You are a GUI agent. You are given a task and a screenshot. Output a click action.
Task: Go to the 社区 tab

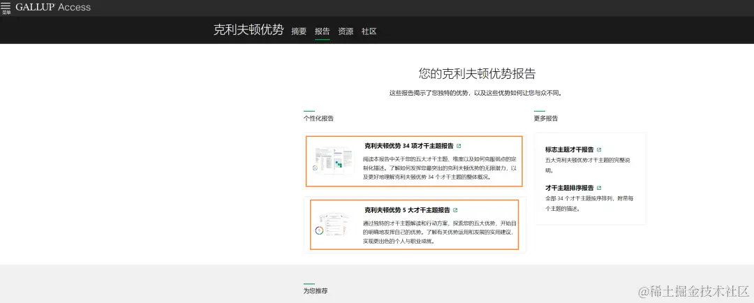click(369, 31)
